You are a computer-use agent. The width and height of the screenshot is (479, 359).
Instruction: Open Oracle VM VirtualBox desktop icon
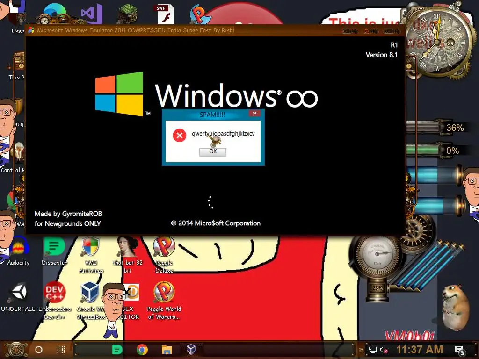[90, 301]
